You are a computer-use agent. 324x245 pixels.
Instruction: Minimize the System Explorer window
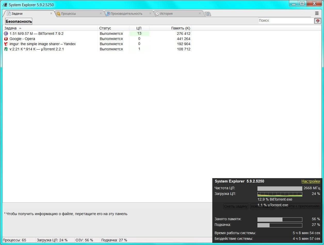[x=294, y=3]
